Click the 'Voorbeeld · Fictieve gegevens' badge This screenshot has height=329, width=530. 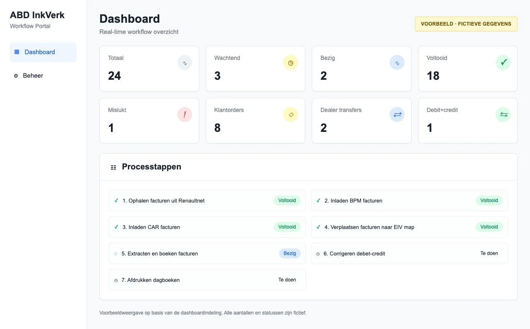(x=466, y=24)
